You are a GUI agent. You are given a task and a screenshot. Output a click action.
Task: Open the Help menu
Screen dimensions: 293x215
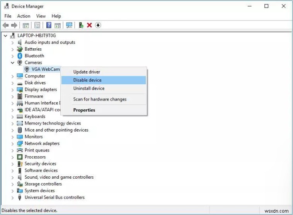(56, 16)
